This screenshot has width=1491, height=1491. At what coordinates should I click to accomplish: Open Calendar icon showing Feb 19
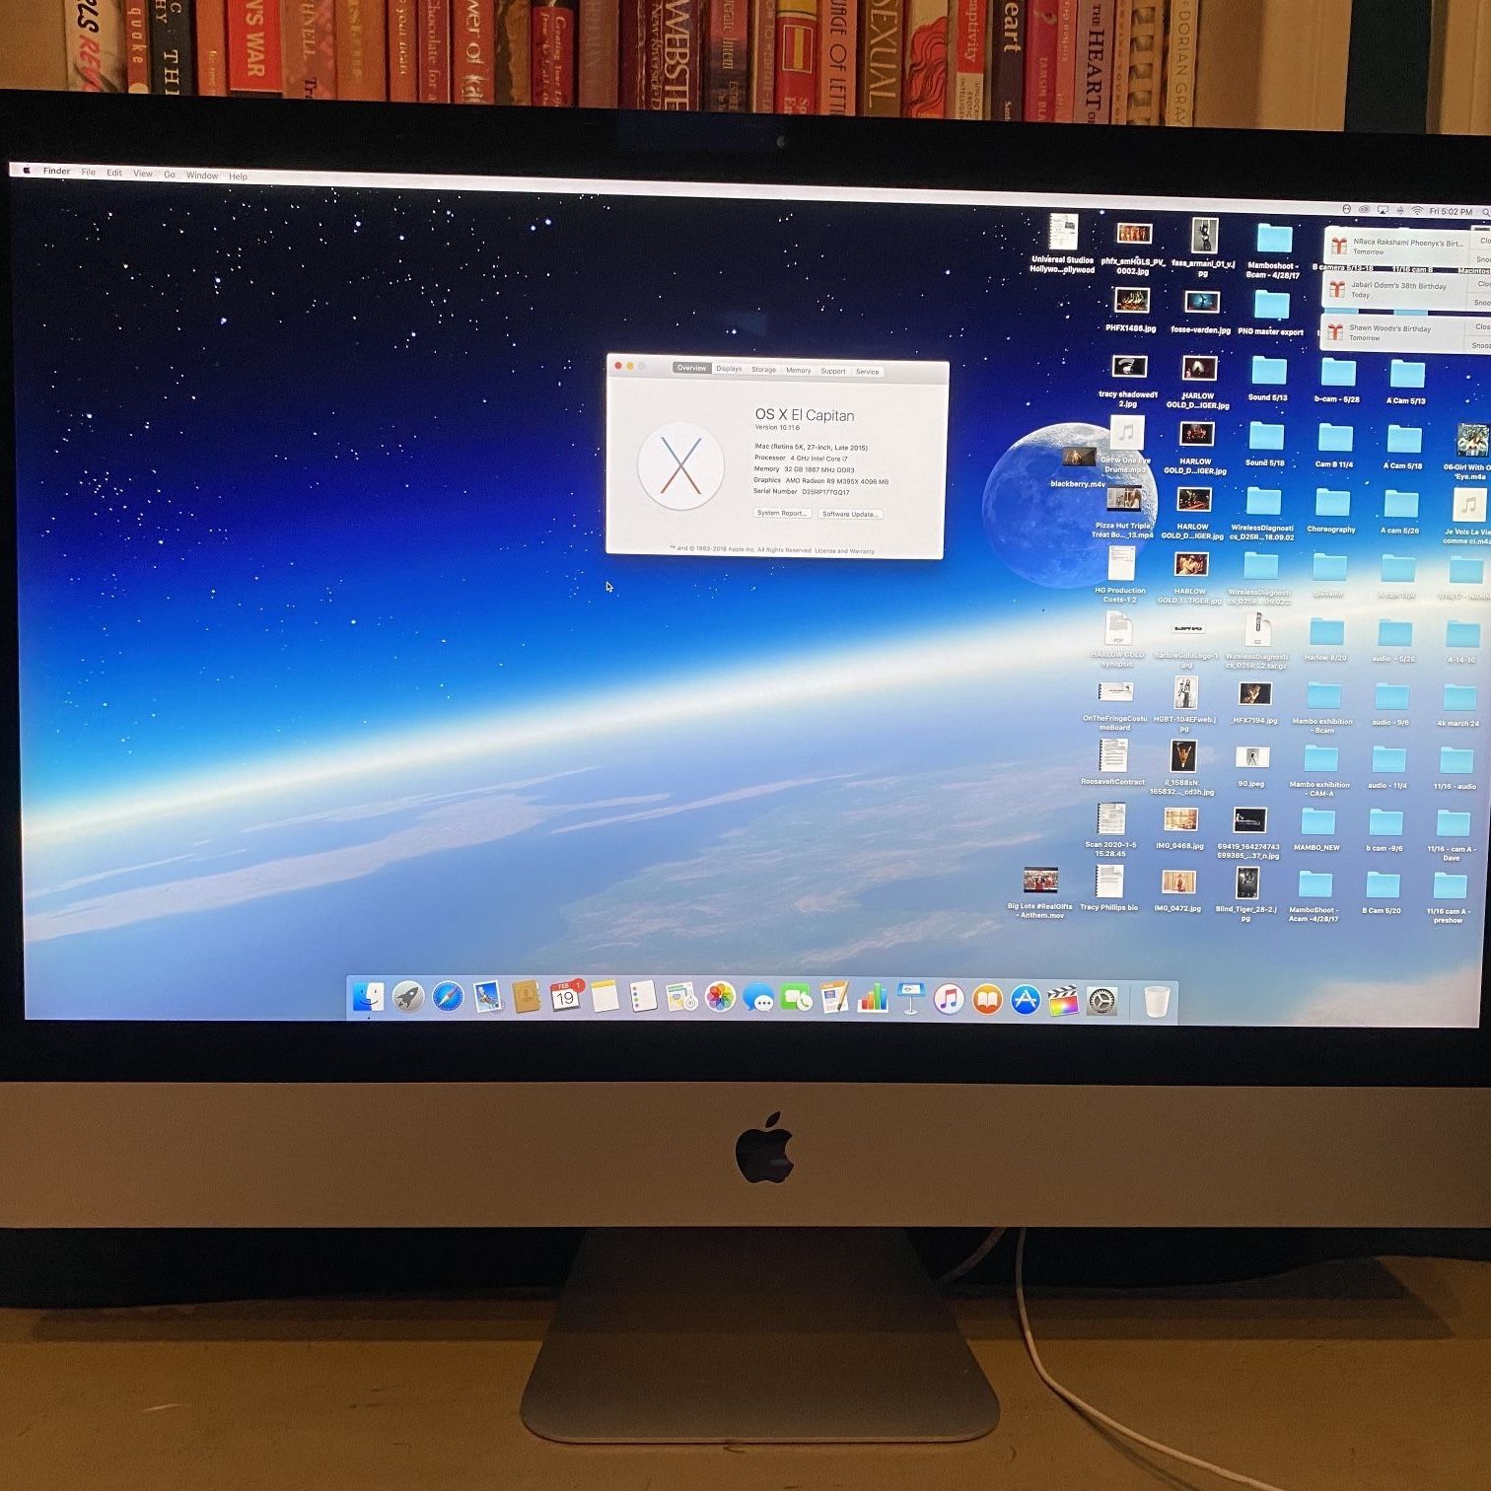tap(565, 998)
